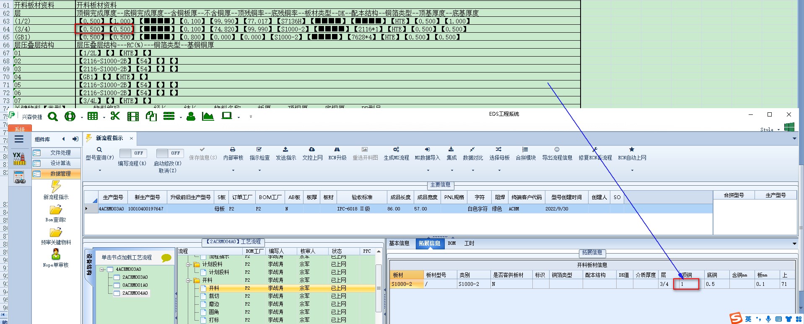Select 数据管理 group in component library
The image size is (804, 324).
click(57, 174)
